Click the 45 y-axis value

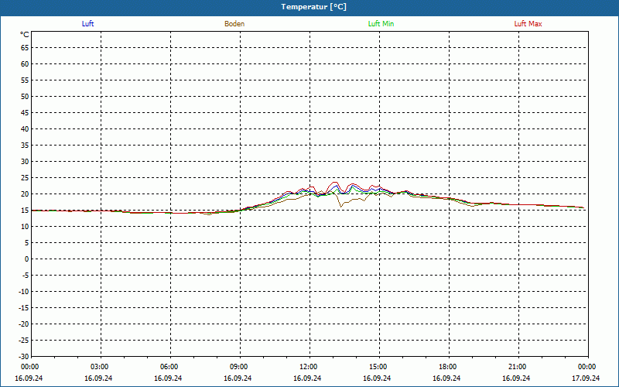[25, 112]
